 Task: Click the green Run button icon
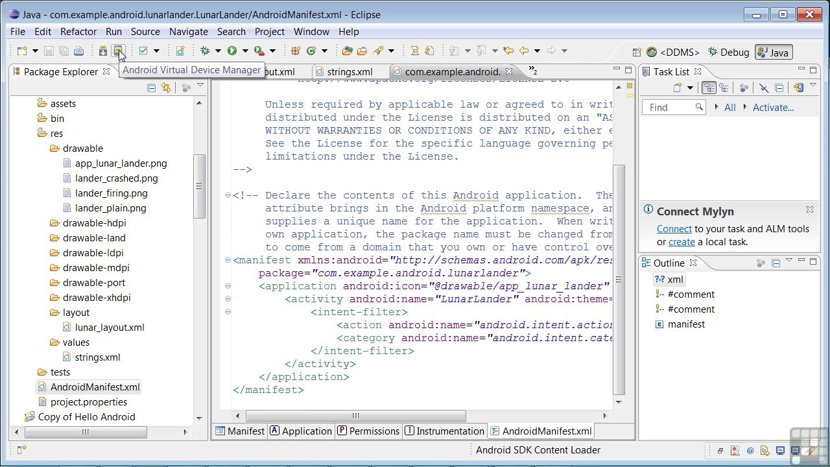231,51
